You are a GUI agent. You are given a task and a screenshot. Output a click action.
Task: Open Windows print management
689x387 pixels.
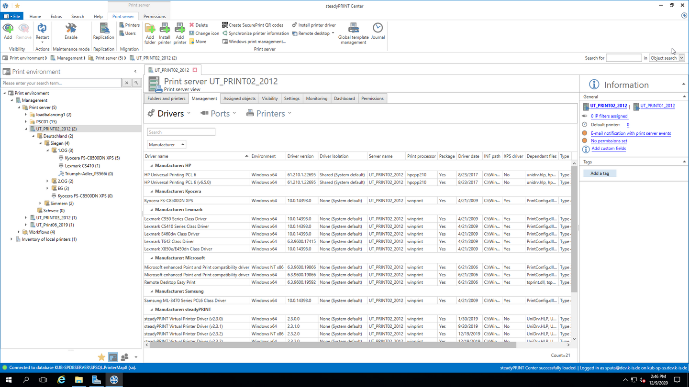click(254, 42)
